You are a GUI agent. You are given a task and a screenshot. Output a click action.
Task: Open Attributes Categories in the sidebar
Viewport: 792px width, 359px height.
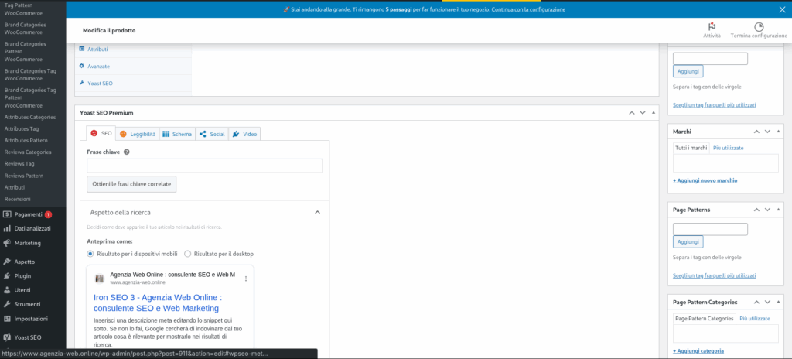coord(30,118)
